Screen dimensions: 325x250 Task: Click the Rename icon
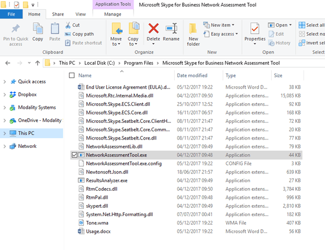click(171, 28)
